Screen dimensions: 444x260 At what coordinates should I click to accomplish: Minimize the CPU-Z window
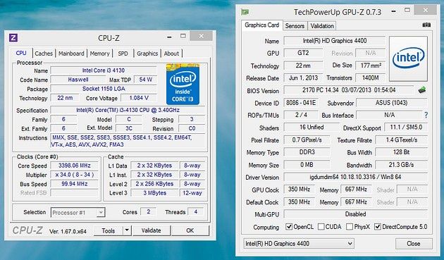pyautogui.click(x=169, y=37)
